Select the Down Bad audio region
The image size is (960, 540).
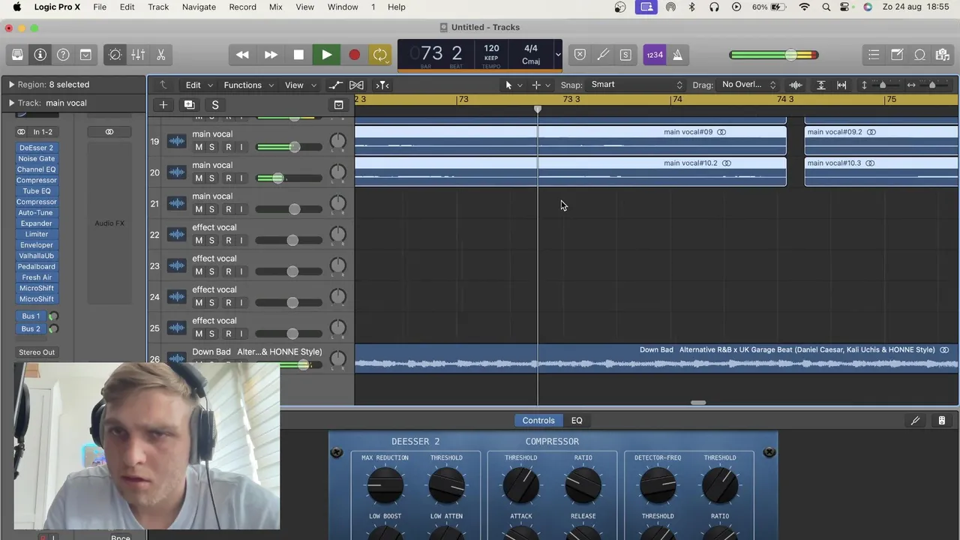point(656,358)
